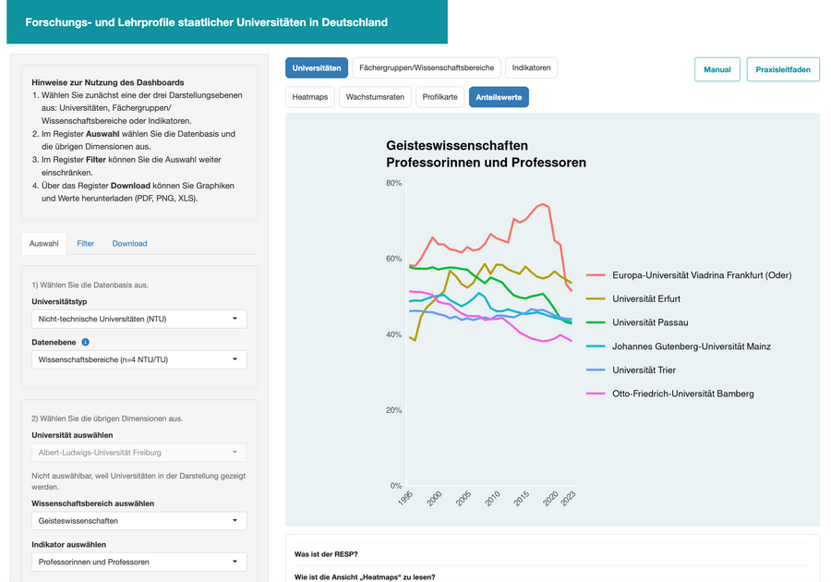Click the 80% y-axis label
Screen dimensions: 831x582
point(393,184)
